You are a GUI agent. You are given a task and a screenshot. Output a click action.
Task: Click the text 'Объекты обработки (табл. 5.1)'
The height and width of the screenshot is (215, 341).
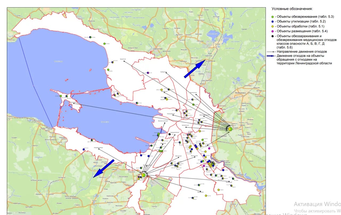pos(301,26)
